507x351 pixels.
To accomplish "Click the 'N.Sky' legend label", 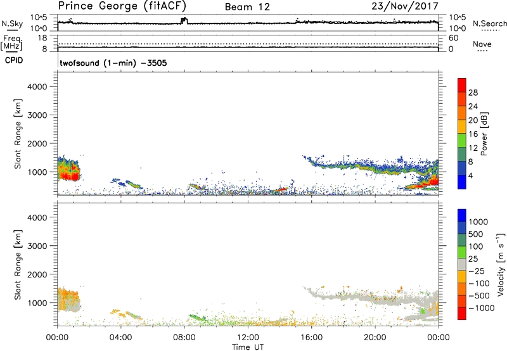I will coord(12,23).
